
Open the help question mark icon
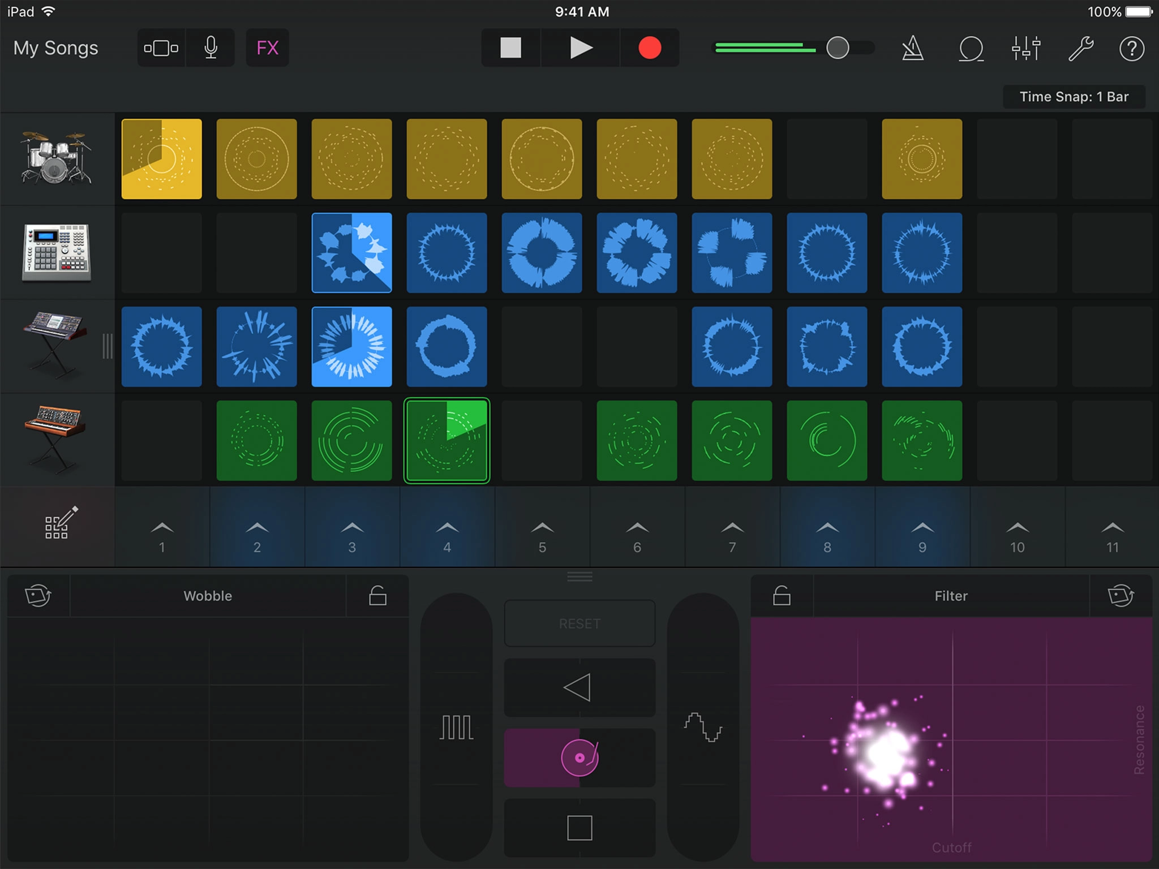(1132, 49)
